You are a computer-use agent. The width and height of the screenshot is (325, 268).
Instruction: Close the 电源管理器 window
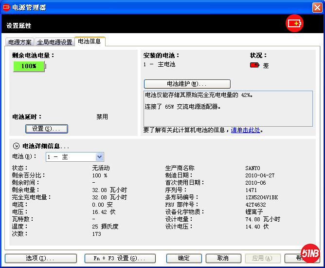[317, 7]
